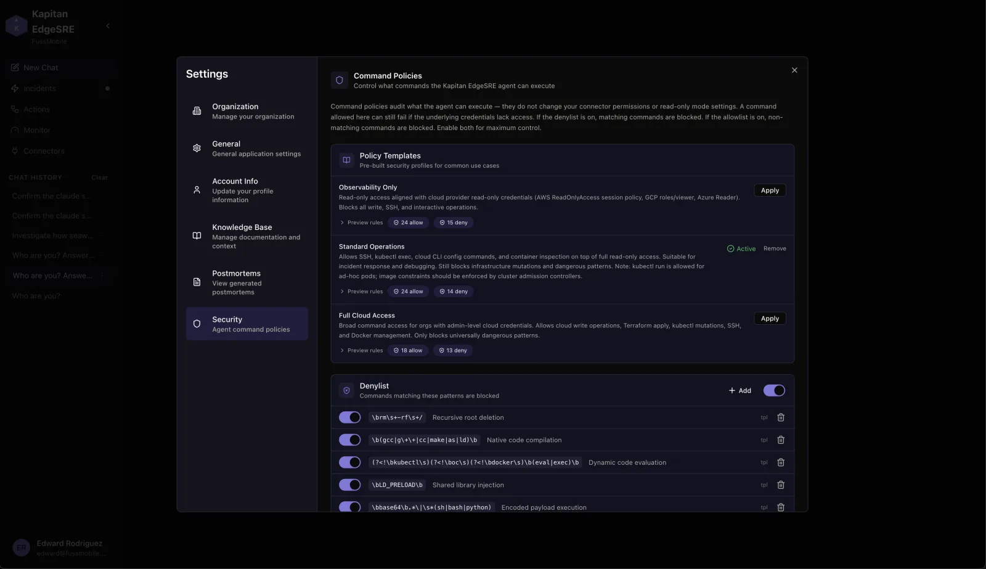Close the Settings dialog
This screenshot has width=986, height=569.
794,70
